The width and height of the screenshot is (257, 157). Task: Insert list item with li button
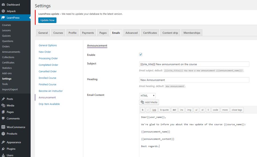point(208,110)
